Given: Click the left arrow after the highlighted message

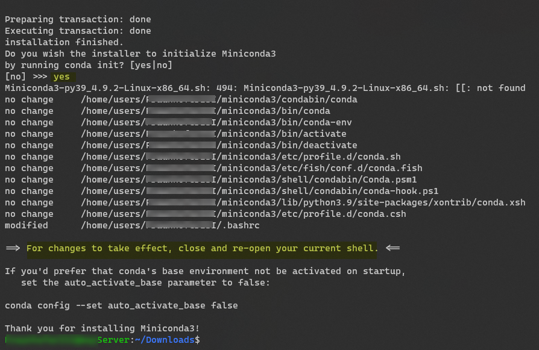Looking at the screenshot, I should (392, 248).
